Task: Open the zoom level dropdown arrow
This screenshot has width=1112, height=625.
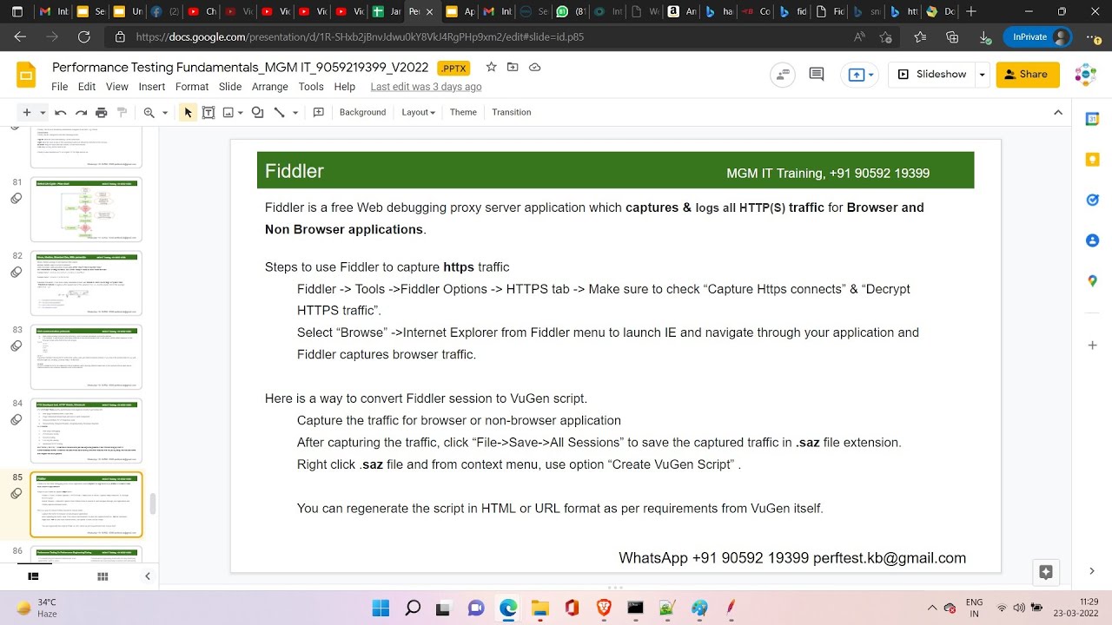Action: point(165,113)
